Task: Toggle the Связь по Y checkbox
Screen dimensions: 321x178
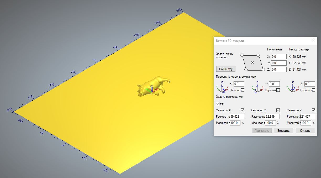Action: click(278, 110)
